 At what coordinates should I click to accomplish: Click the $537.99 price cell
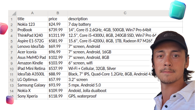point(58,69)
